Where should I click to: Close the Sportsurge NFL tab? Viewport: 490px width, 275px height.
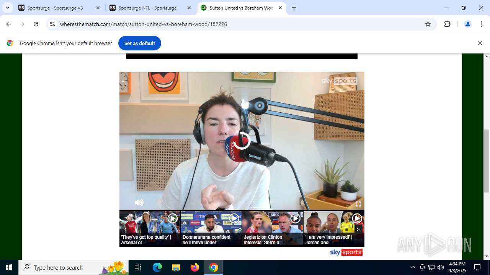click(189, 8)
